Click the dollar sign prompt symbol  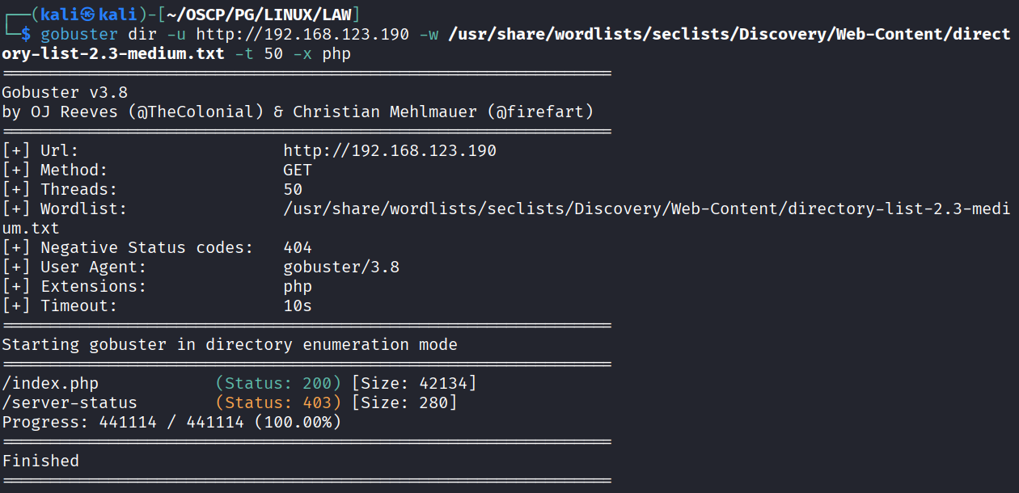(26, 34)
